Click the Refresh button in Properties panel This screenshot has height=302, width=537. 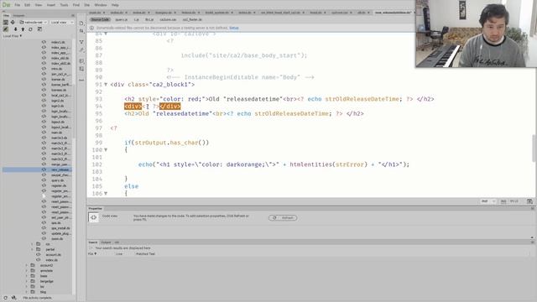click(x=283, y=218)
